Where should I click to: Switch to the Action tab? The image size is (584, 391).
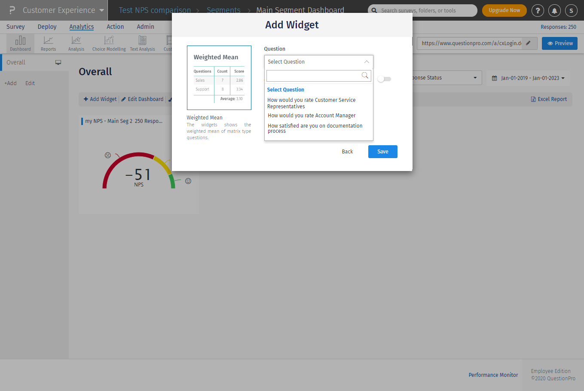115,26
